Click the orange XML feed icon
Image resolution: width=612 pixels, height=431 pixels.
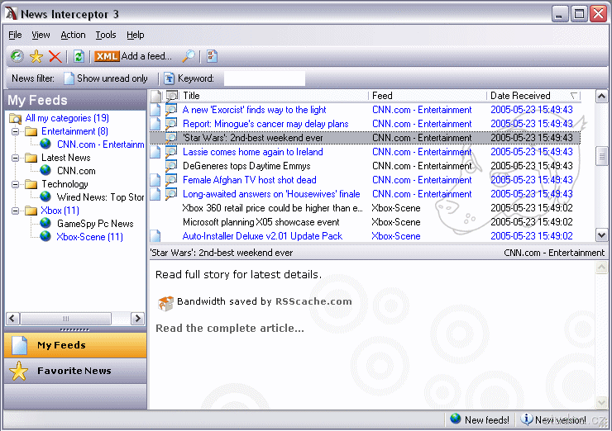point(107,56)
